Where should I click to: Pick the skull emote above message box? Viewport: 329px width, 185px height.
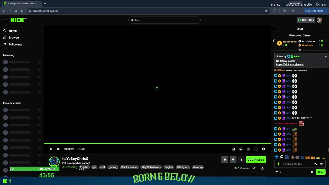(282, 157)
